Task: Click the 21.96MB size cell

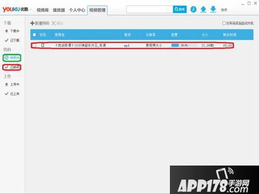Action: click(208, 46)
